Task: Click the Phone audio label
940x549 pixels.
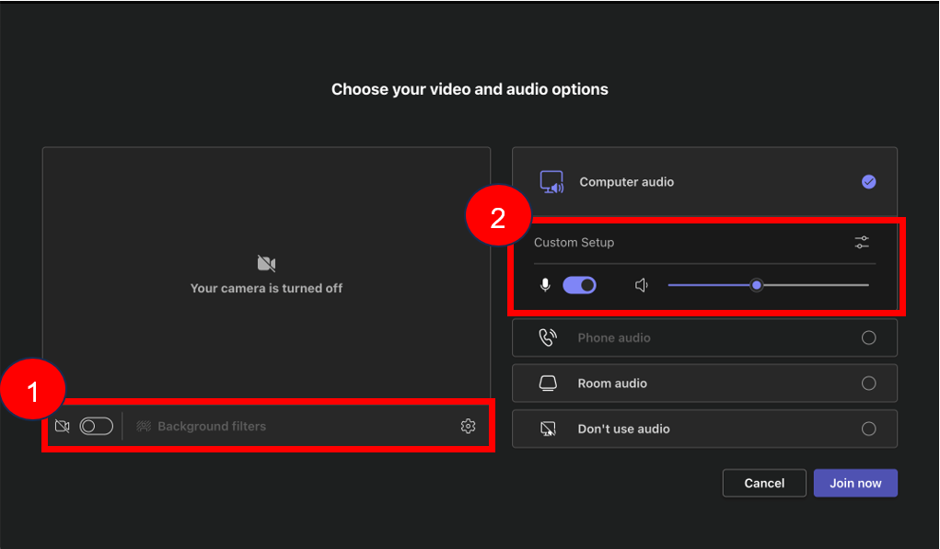Action: coord(614,337)
